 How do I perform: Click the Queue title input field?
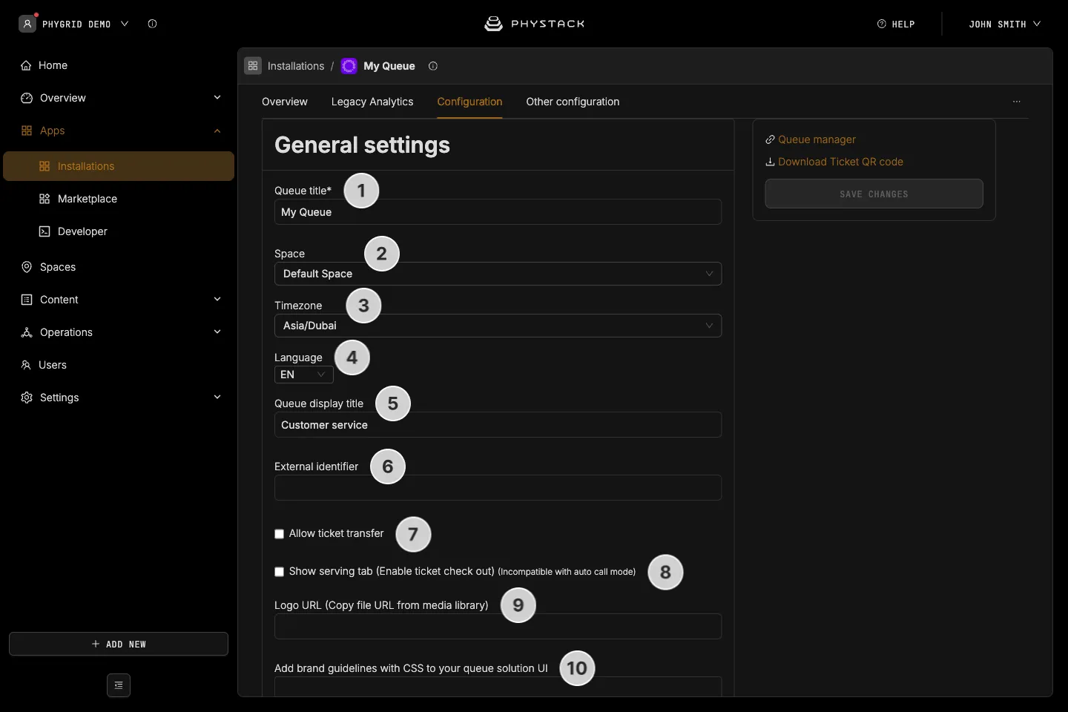pyautogui.click(x=498, y=212)
